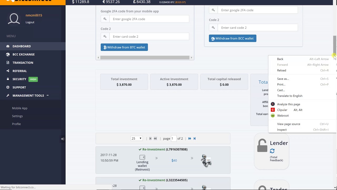Click Withdraw from BTC wallet button

[124, 47]
